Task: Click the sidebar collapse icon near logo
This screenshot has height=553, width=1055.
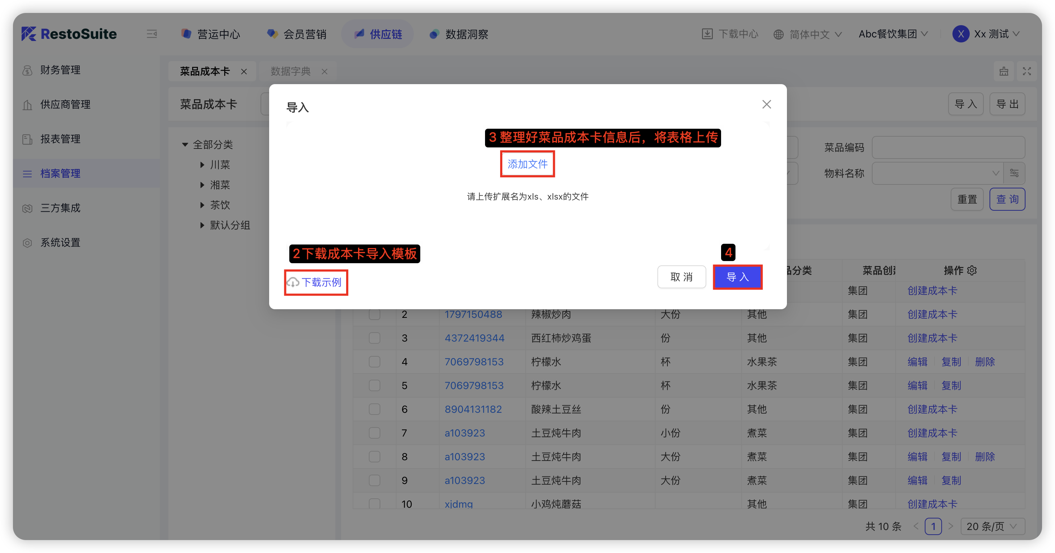Action: tap(152, 34)
